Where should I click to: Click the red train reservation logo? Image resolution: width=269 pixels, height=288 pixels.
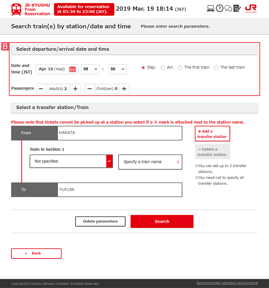(x=17, y=9)
